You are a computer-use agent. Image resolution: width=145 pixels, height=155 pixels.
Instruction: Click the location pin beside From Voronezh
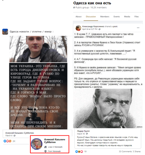[x=46, y=151]
